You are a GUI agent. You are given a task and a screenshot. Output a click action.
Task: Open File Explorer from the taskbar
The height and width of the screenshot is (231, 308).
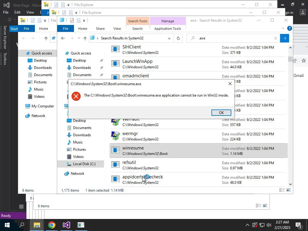37,225
